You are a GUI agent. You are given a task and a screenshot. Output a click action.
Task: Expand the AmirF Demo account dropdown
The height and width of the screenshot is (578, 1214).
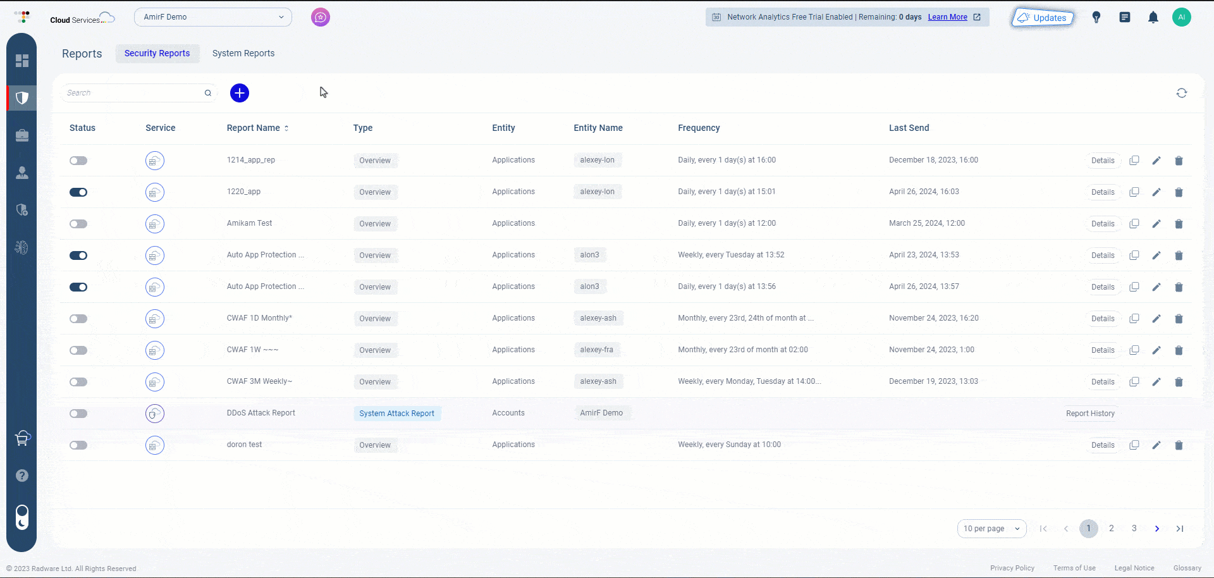(x=213, y=17)
